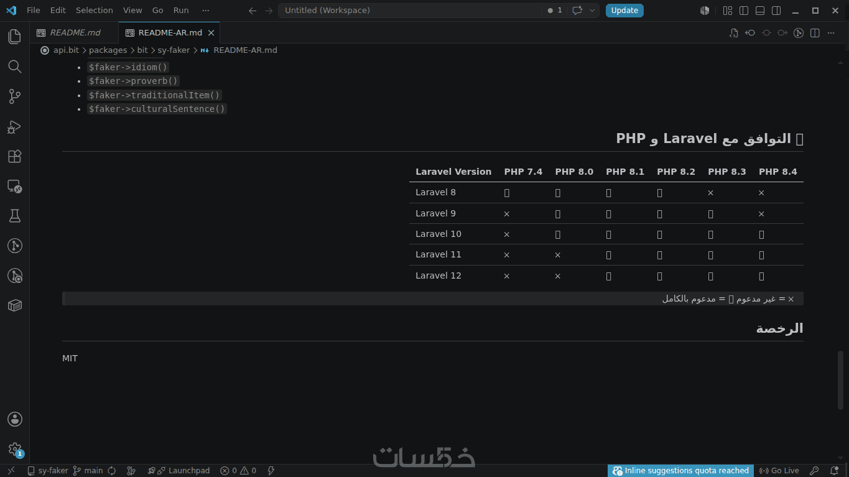
Task: Open the File menu
Action: pos(33,11)
